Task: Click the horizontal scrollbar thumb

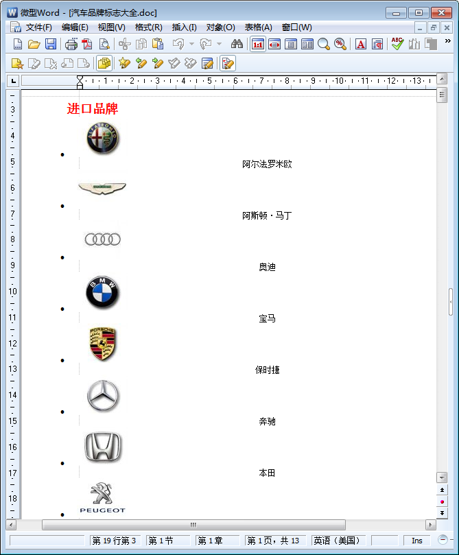Action: click(193, 525)
